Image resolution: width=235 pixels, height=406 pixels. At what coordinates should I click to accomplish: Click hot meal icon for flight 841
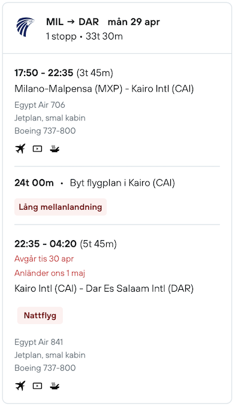55,386
